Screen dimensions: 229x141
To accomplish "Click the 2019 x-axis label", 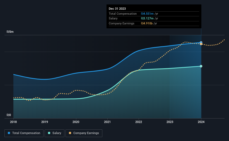I will point(45,122).
